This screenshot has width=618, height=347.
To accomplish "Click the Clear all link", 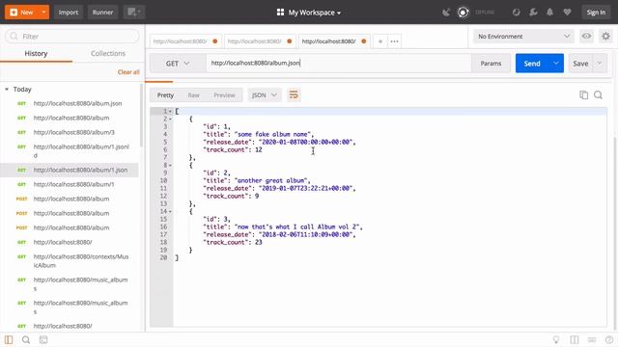I will click(128, 72).
